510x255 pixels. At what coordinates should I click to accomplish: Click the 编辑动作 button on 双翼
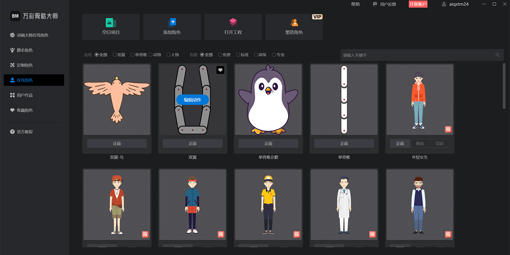[x=193, y=100]
